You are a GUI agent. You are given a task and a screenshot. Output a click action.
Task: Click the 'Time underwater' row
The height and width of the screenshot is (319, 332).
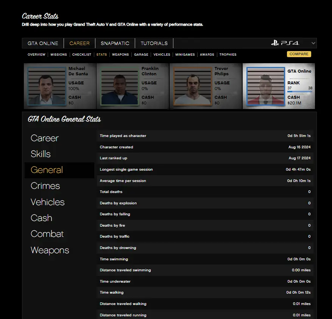[x=205, y=281]
